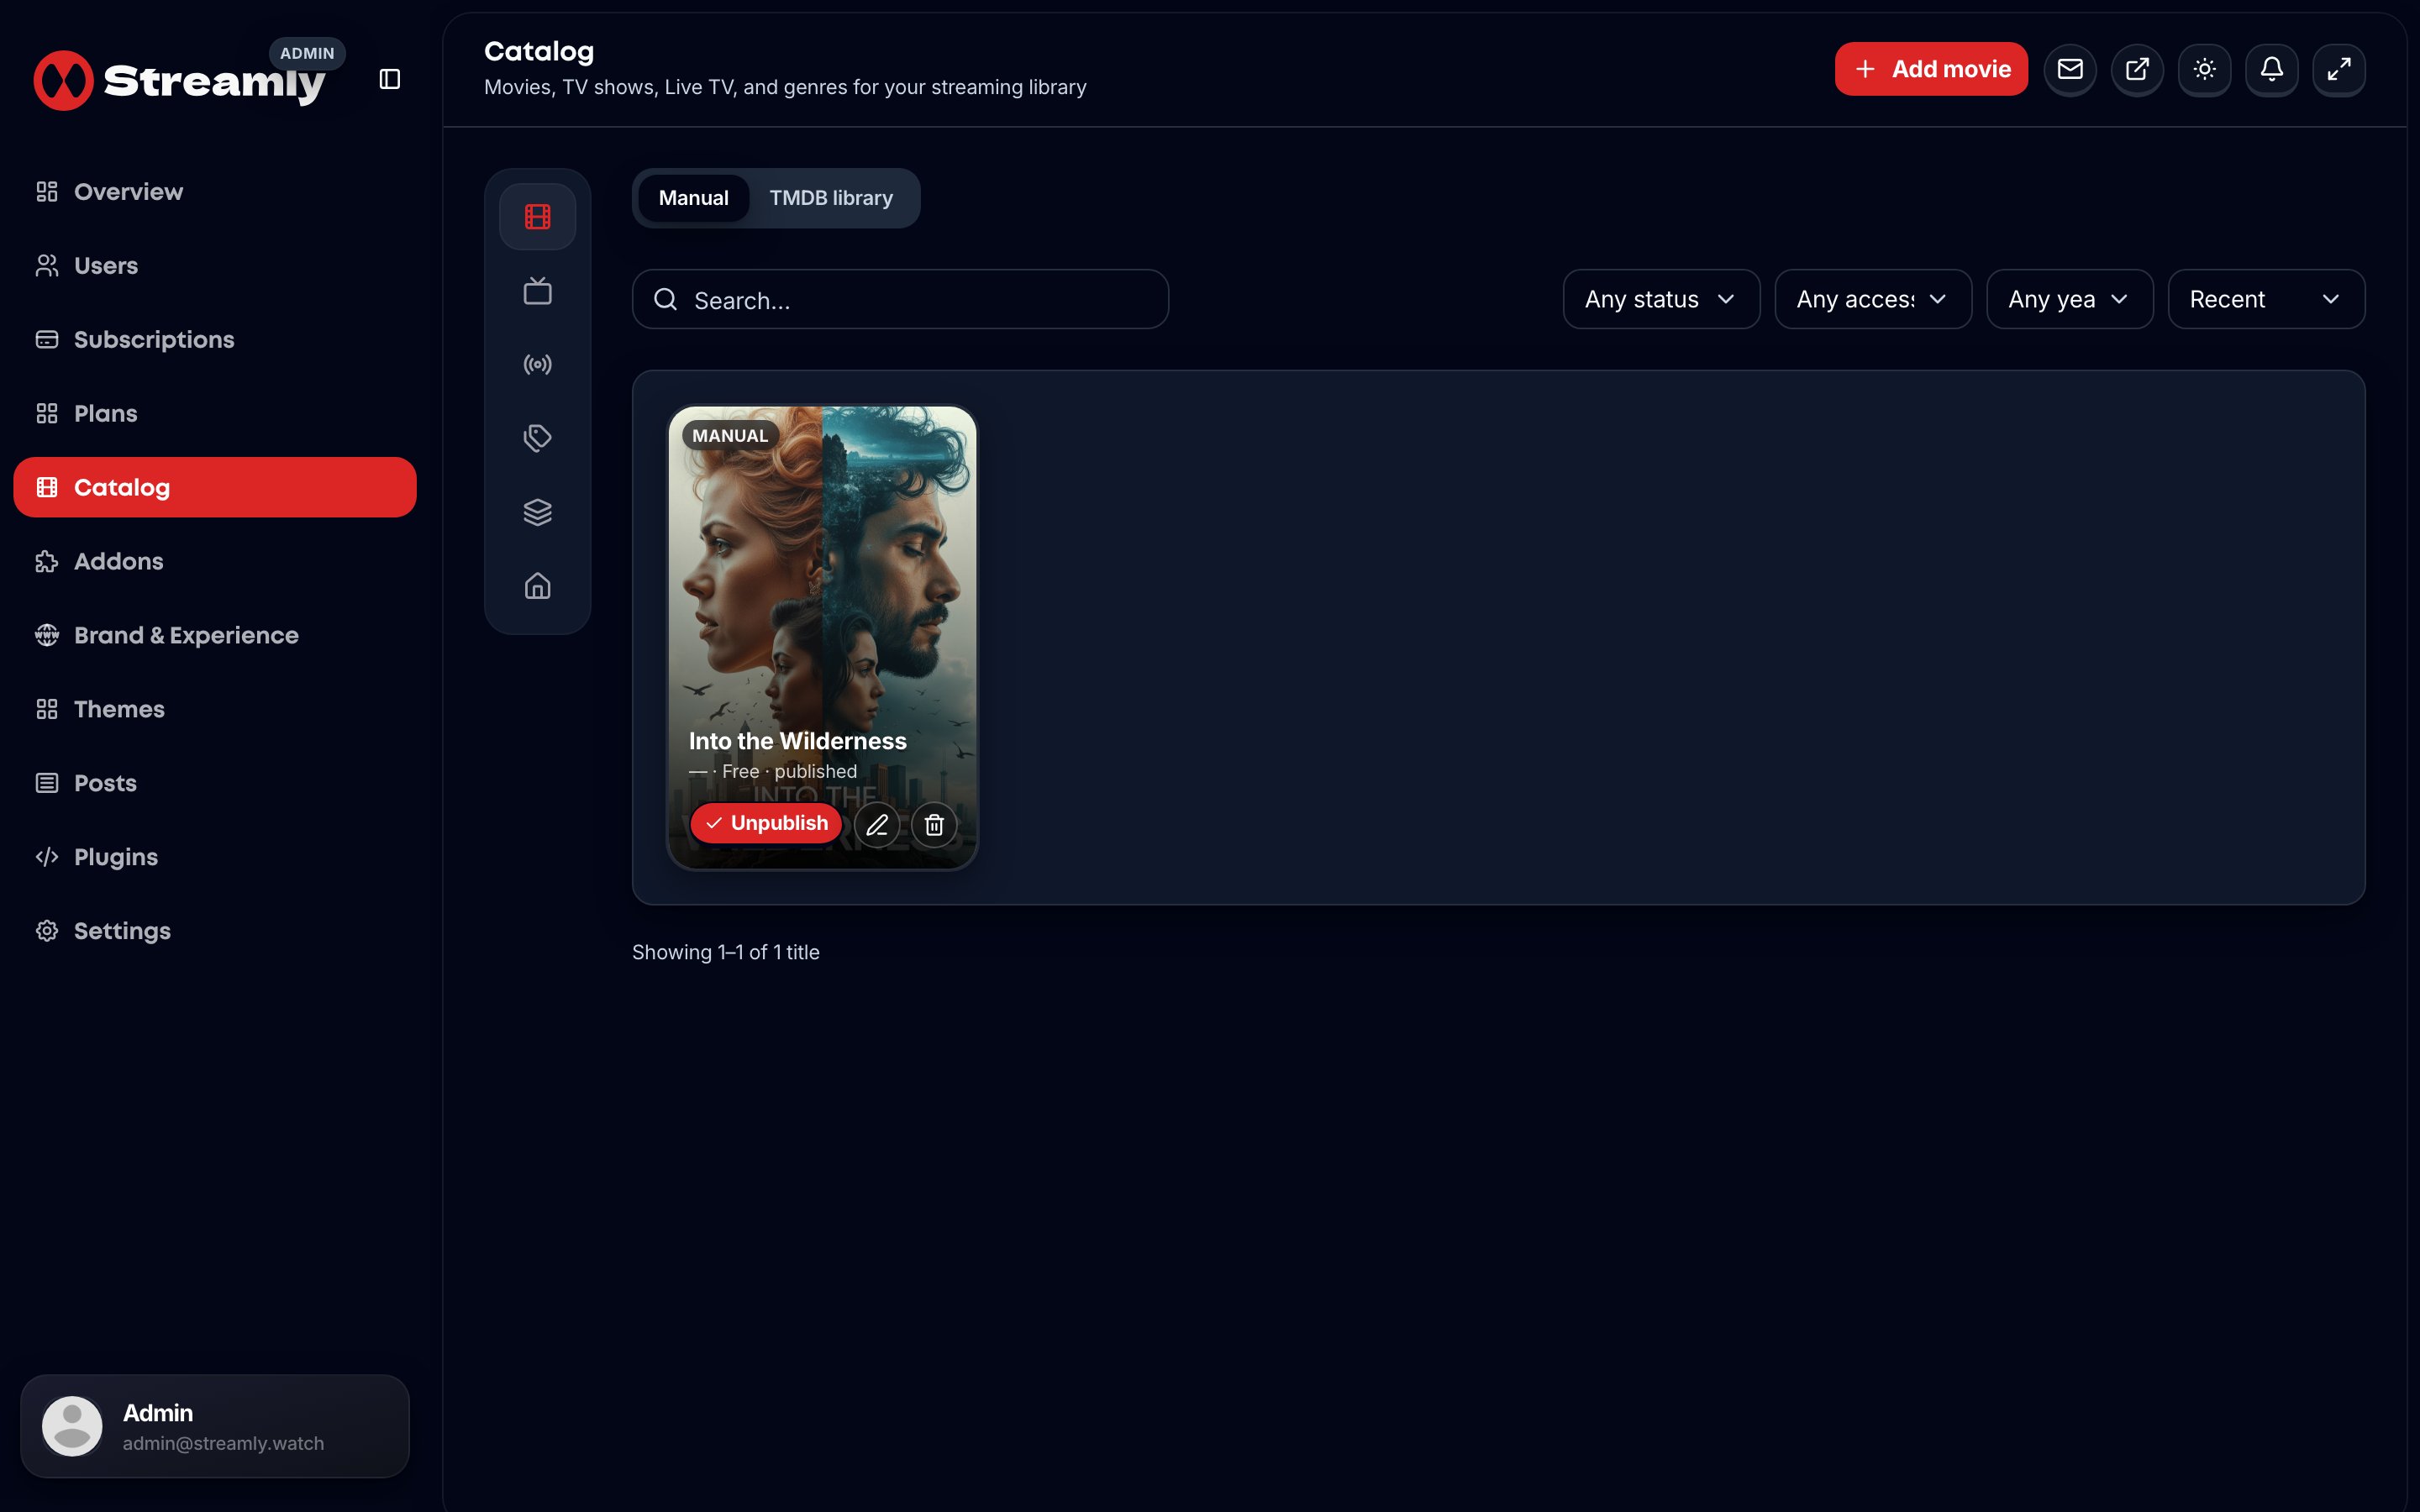
Task: Switch to the TMDB library tab
Action: tap(831, 198)
